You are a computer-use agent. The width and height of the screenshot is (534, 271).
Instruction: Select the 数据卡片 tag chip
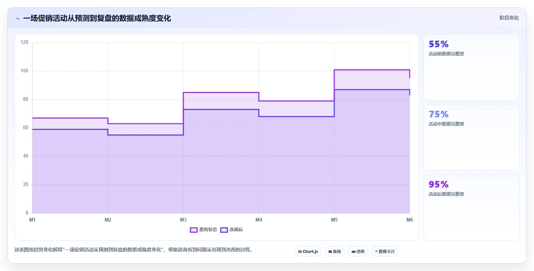coord(385,251)
